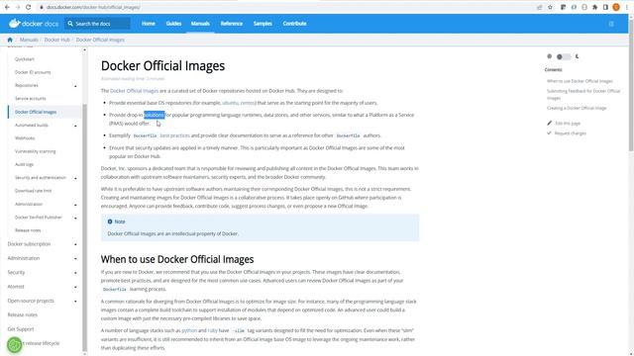Follow the python link
Image resolution: width=634 pixels, height=356 pixels.
189,330
